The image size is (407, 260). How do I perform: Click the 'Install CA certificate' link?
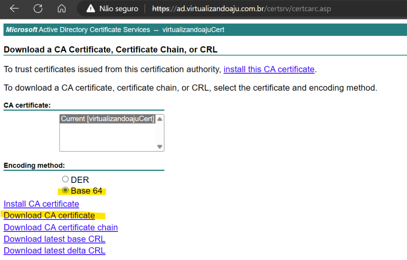(41, 204)
